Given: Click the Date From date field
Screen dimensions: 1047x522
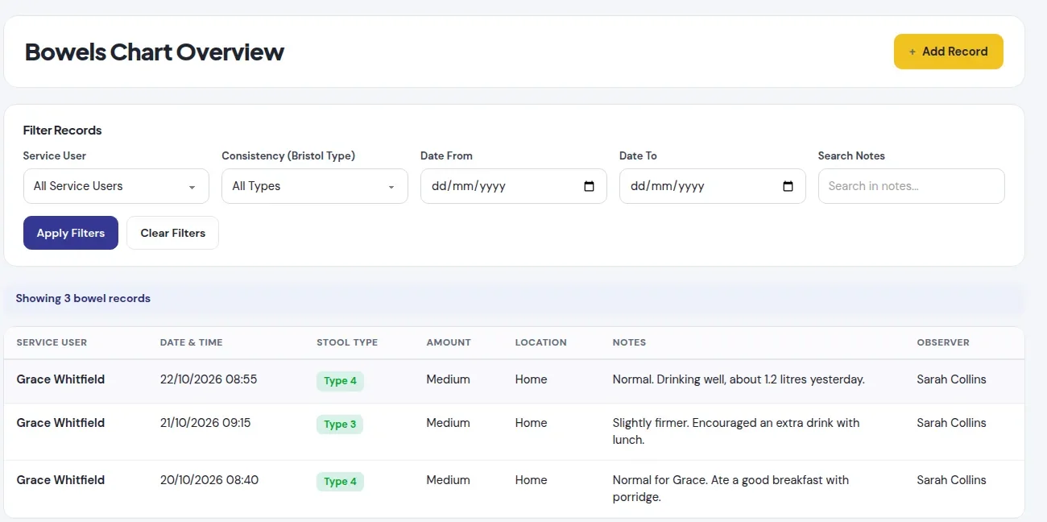Looking at the screenshot, I should point(514,186).
